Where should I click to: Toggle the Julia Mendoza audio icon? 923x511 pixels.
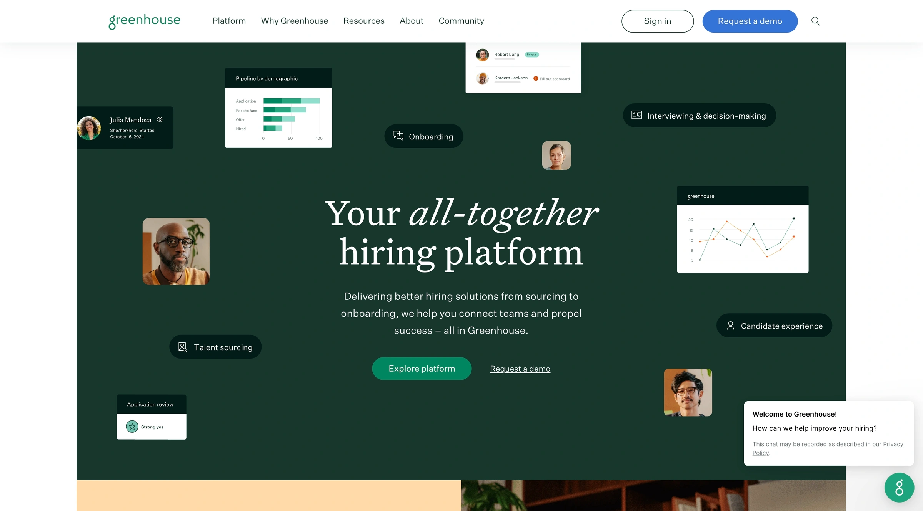[x=159, y=119]
